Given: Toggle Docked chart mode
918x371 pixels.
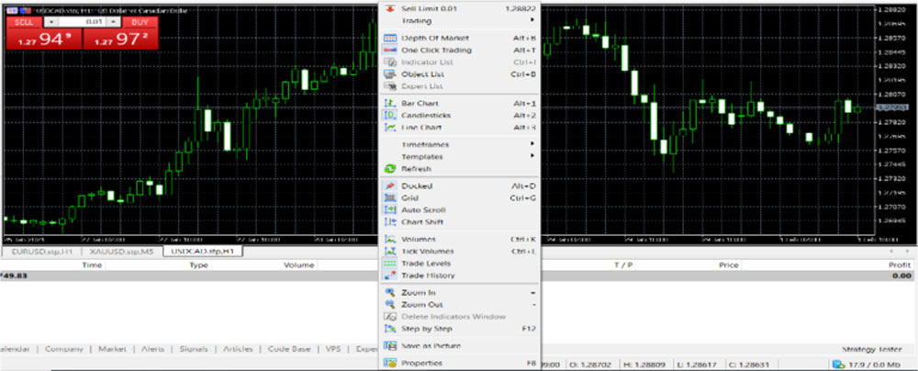Looking at the screenshot, I should 460,185.
